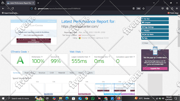
Task: Open the Firefox account icon
Action: point(167,8)
